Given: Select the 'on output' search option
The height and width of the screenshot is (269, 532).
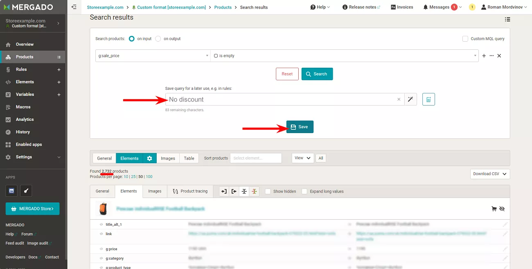Looking at the screenshot, I should click(158, 39).
